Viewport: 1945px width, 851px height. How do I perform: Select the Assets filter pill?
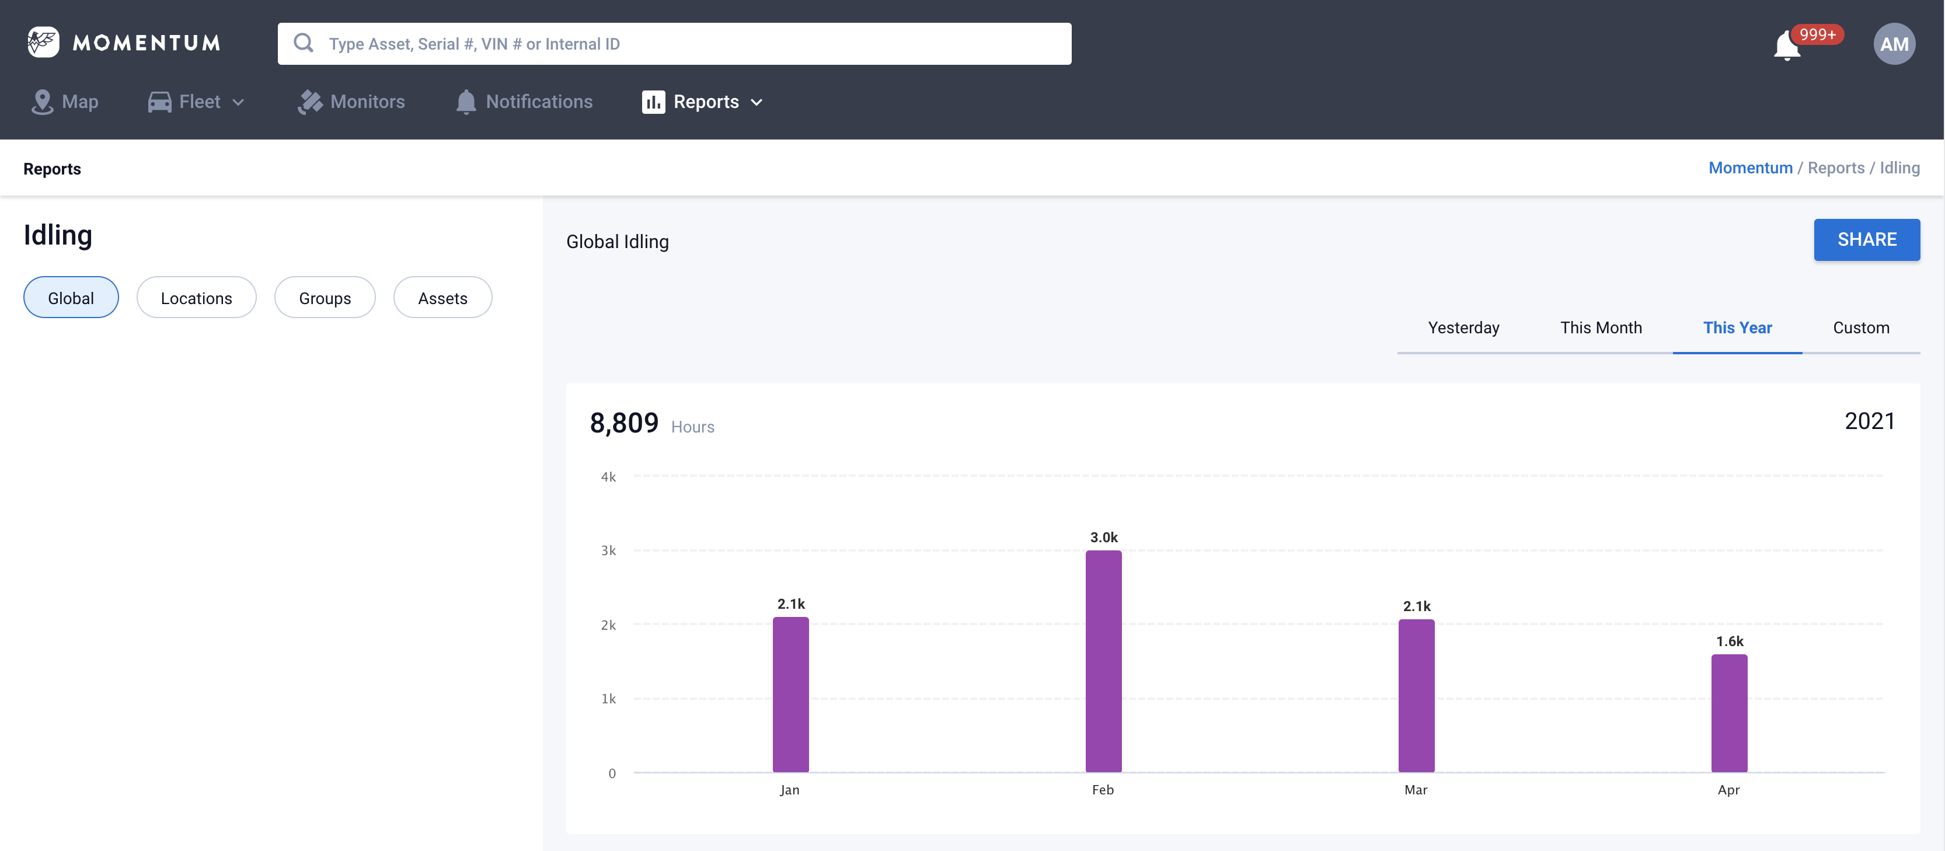(x=442, y=298)
